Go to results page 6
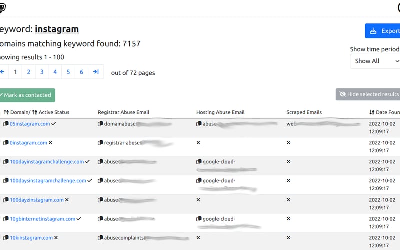The height and width of the screenshot is (250, 400). pyautogui.click(x=81, y=72)
